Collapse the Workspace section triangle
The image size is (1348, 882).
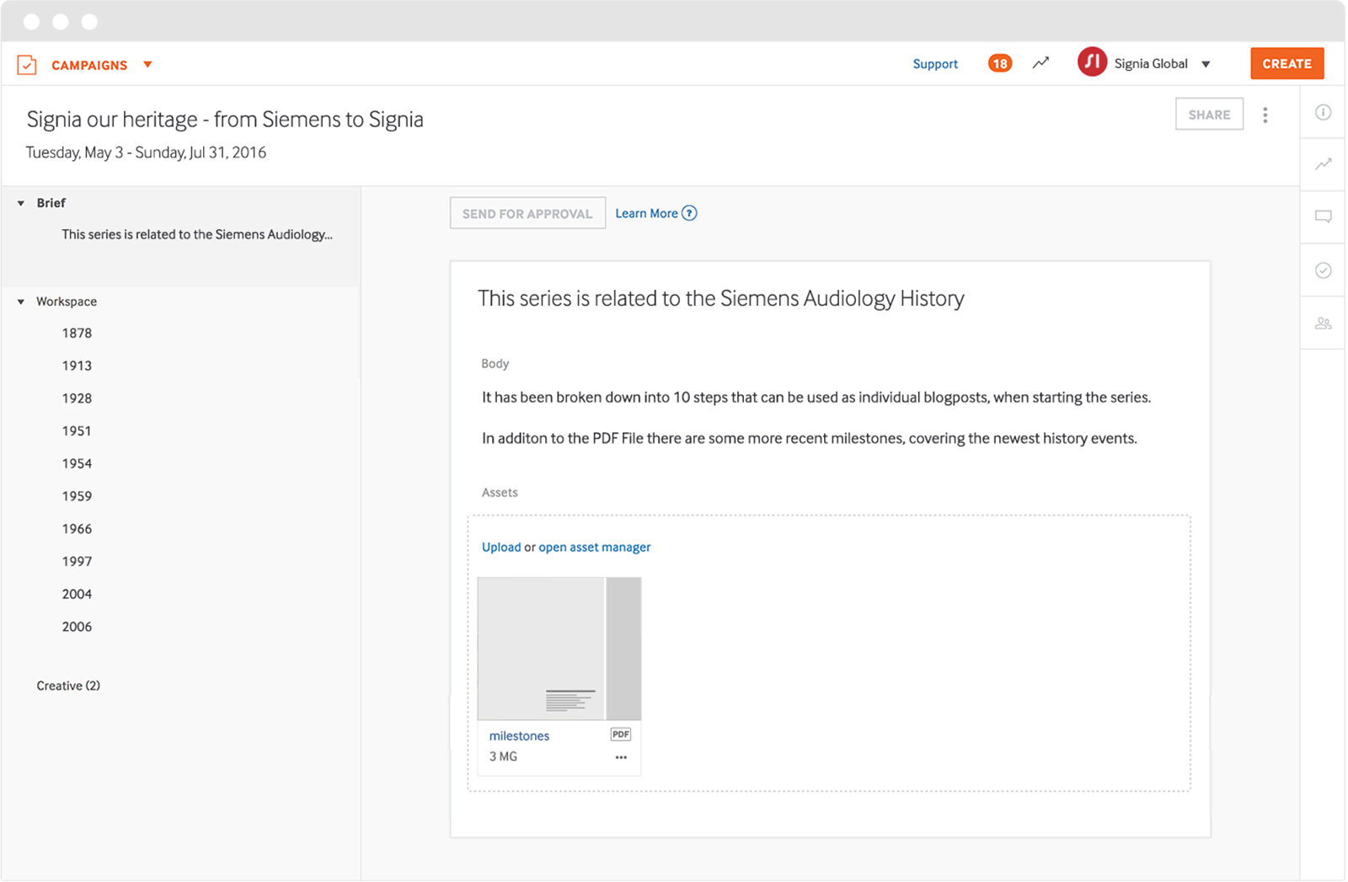[x=21, y=302]
